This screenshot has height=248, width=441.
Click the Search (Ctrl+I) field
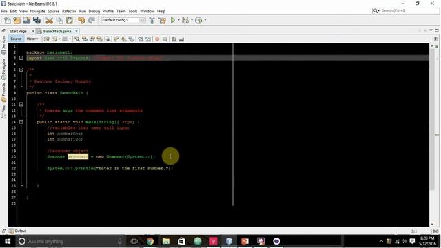coord(406,11)
